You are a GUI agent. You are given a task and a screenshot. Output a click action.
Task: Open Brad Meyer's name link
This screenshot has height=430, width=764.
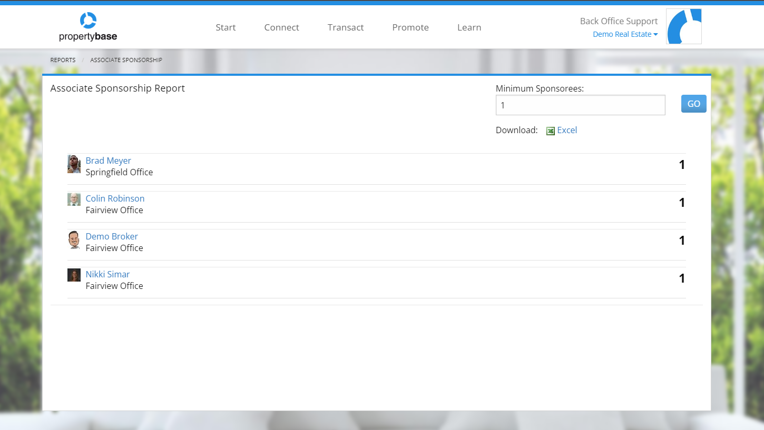pyautogui.click(x=108, y=161)
